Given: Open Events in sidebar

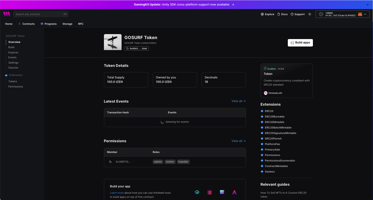Looking at the screenshot, I should (x=12, y=57).
